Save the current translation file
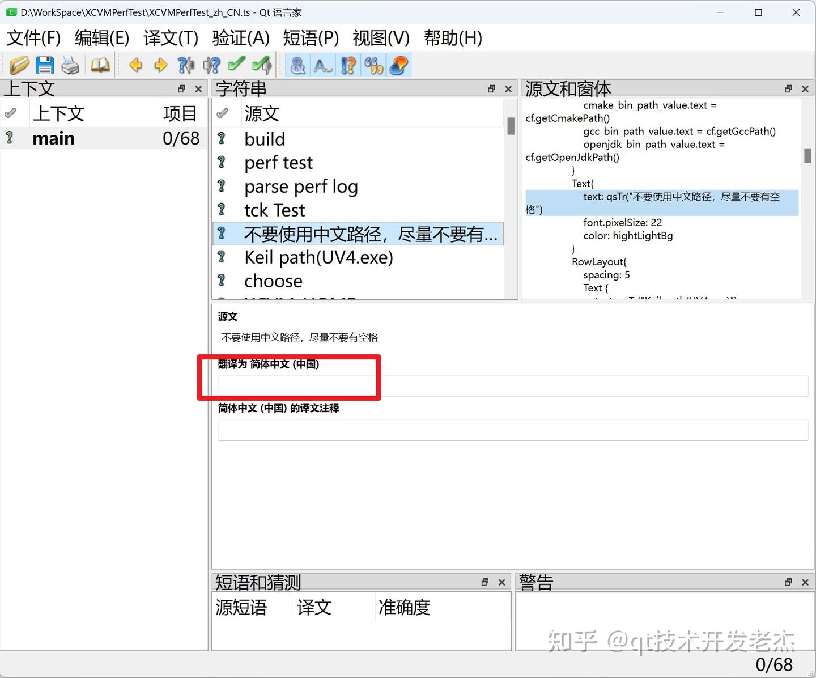The height and width of the screenshot is (678, 816). point(45,65)
